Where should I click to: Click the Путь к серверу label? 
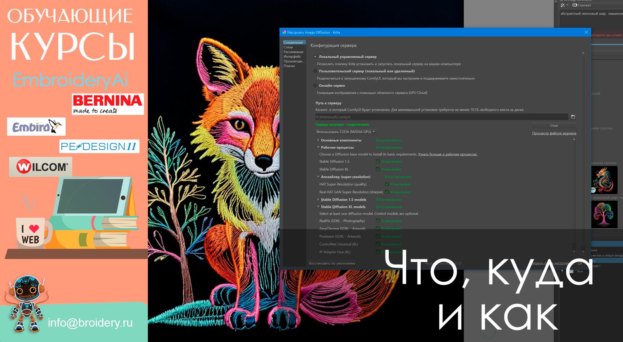[328, 103]
